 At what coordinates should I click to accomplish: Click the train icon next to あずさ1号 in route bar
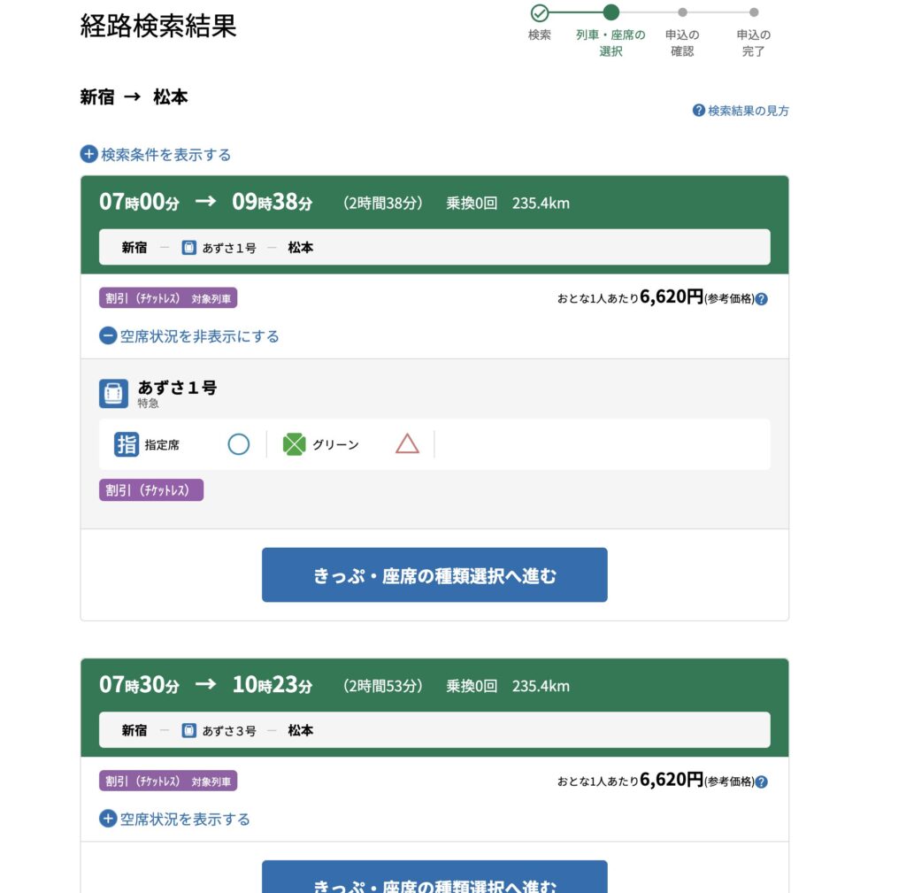point(189,248)
